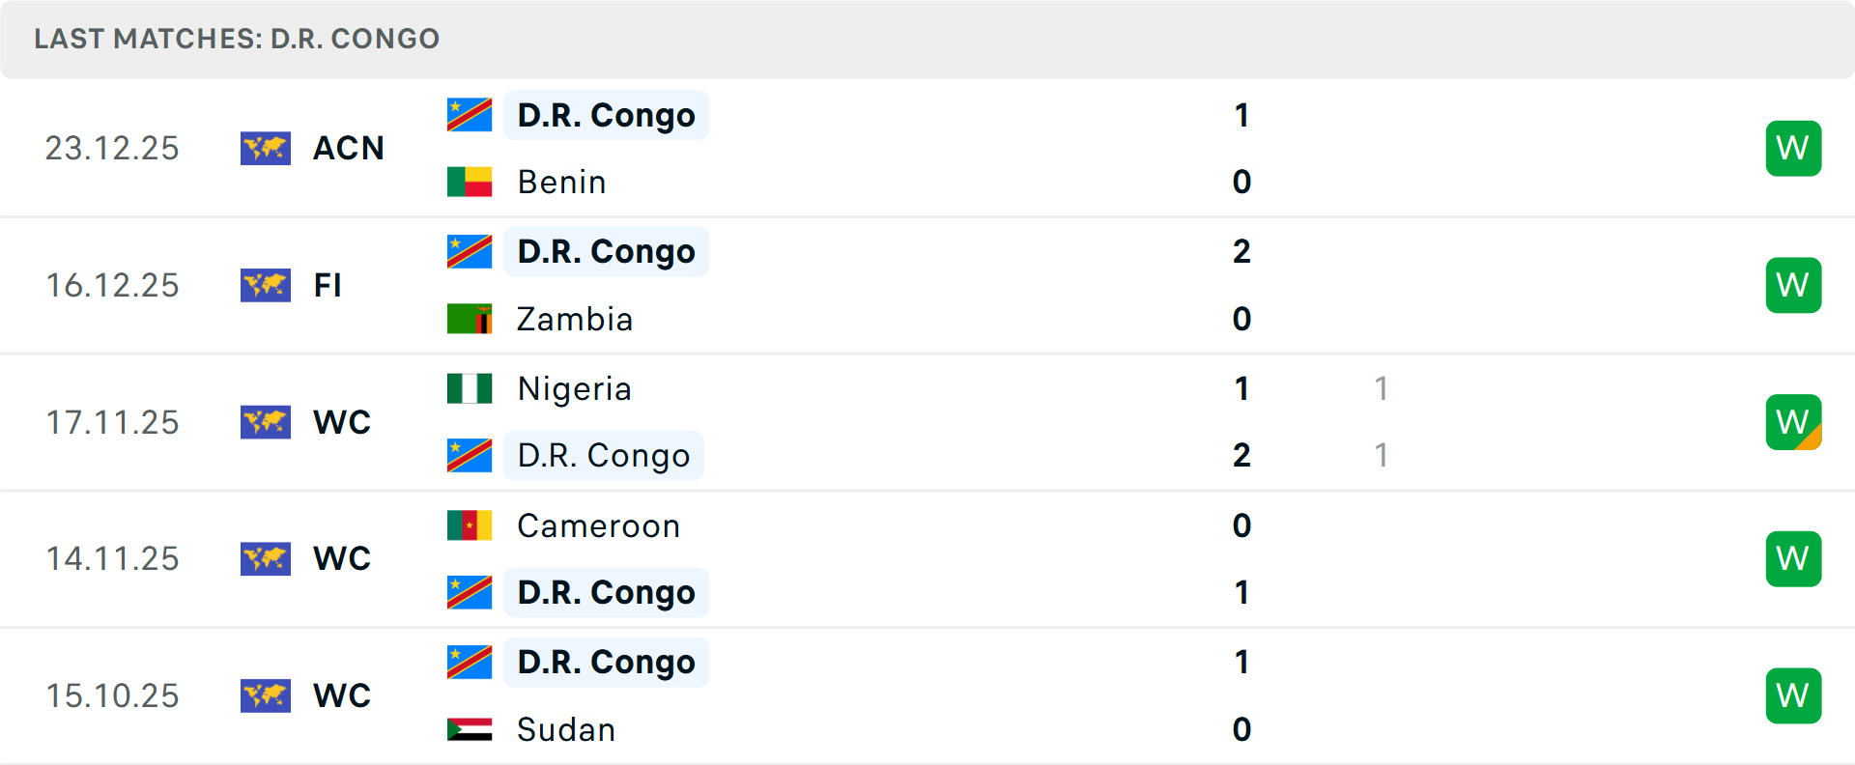1855x765 pixels.
Task: Click the Benin flag icon
Action: [x=470, y=182]
